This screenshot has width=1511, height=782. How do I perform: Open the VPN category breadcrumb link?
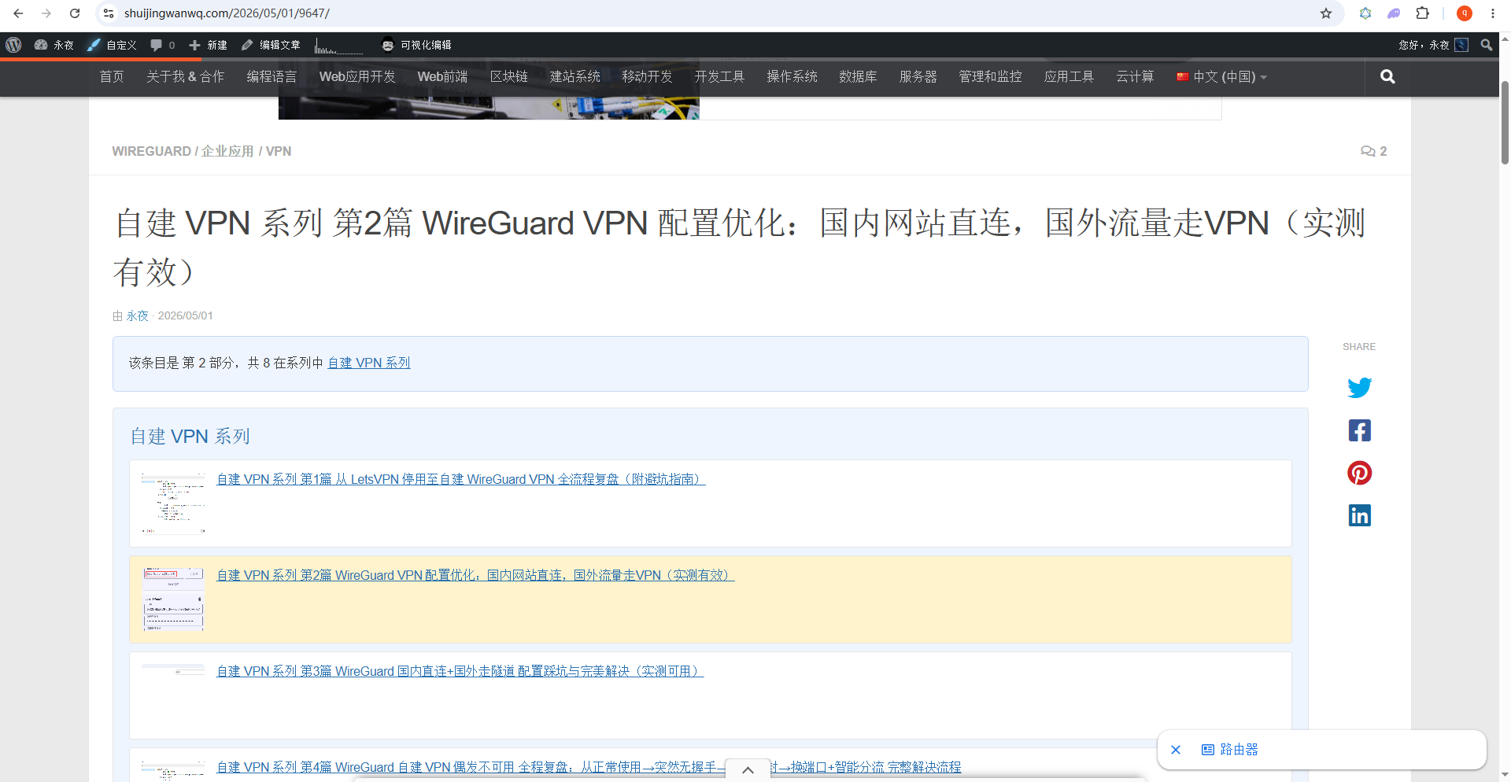click(x=279, y=151)
